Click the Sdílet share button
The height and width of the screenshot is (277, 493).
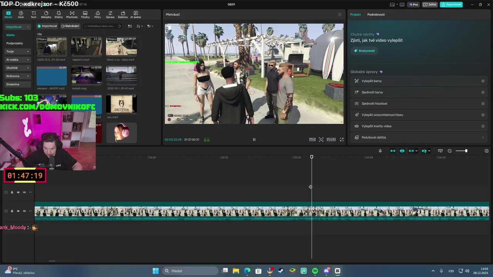[430, 5]
